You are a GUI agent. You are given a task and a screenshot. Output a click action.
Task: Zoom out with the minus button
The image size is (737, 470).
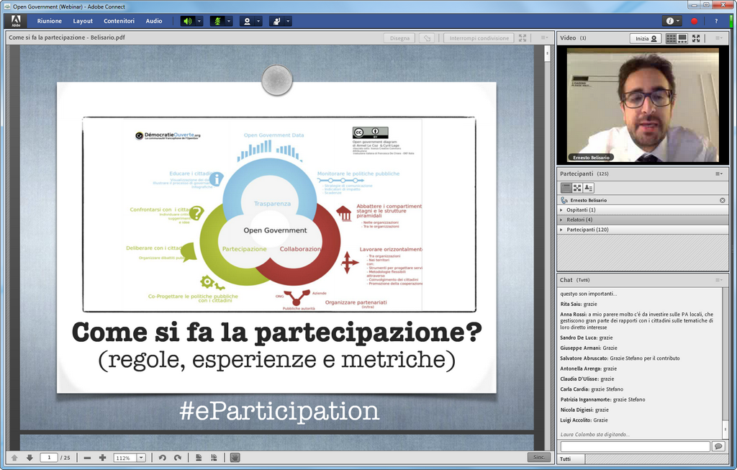coord(87,458)
